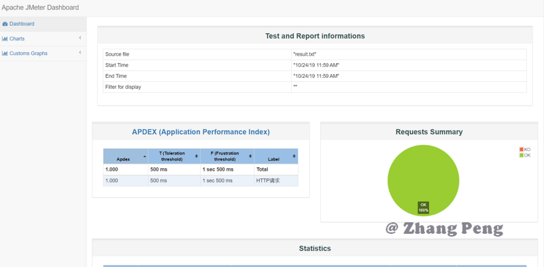Image resolution: width=544 pixels, height=267 pixels.
Task: Click Total row 1 sec 500 ms cell
Action: [x=227, y=169]
